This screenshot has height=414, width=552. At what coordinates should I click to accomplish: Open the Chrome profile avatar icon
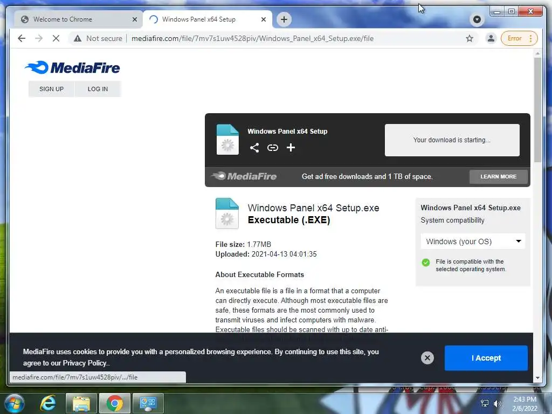[491, 38]
